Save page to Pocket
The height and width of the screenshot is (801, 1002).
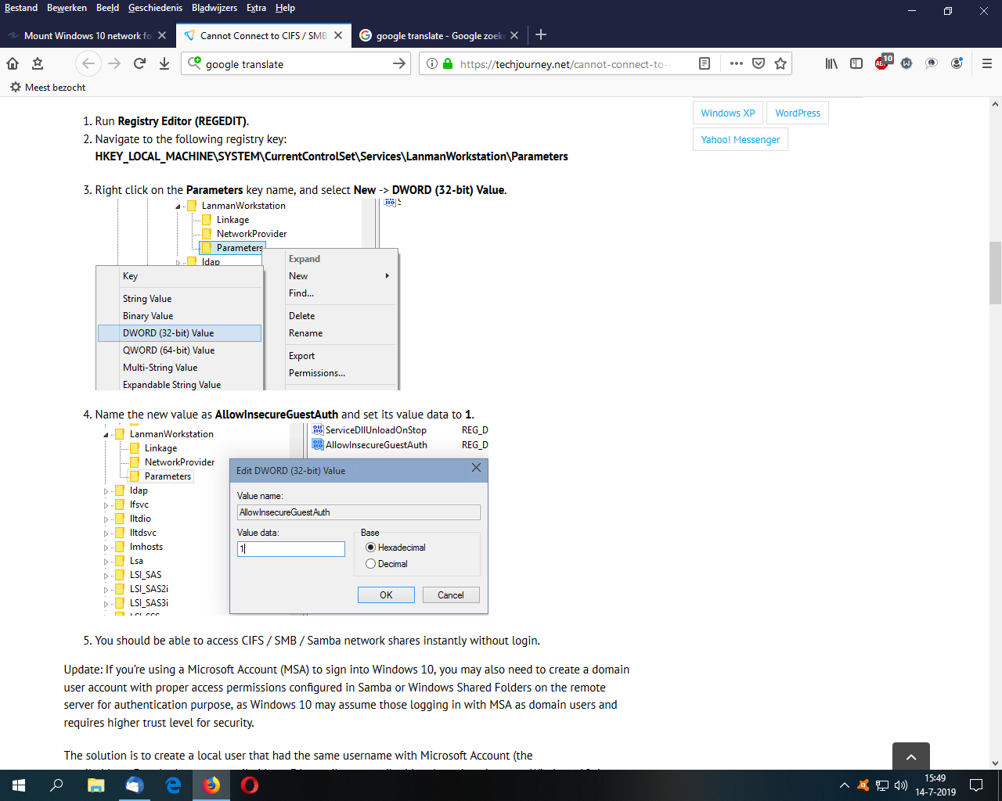pos(759,63)
